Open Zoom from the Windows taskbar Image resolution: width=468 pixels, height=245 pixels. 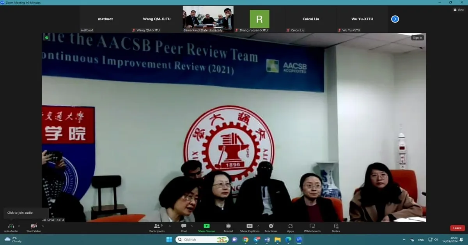(299, 240)
